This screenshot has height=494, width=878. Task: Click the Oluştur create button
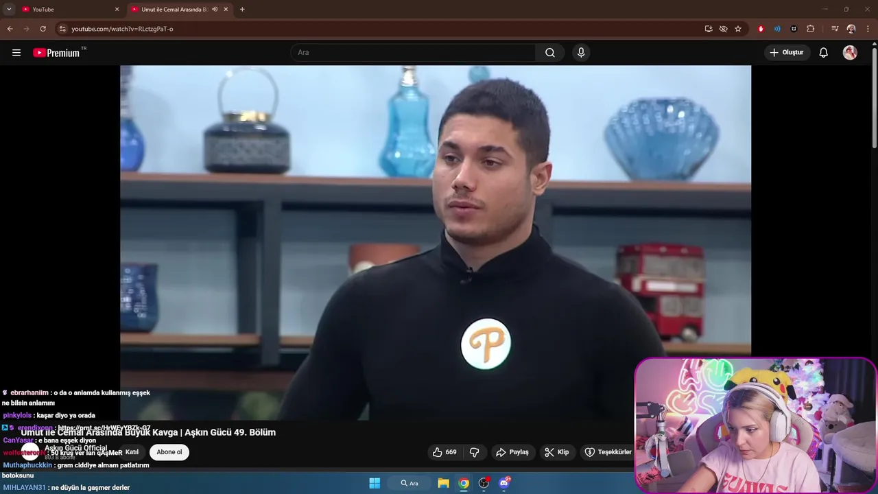787,53
